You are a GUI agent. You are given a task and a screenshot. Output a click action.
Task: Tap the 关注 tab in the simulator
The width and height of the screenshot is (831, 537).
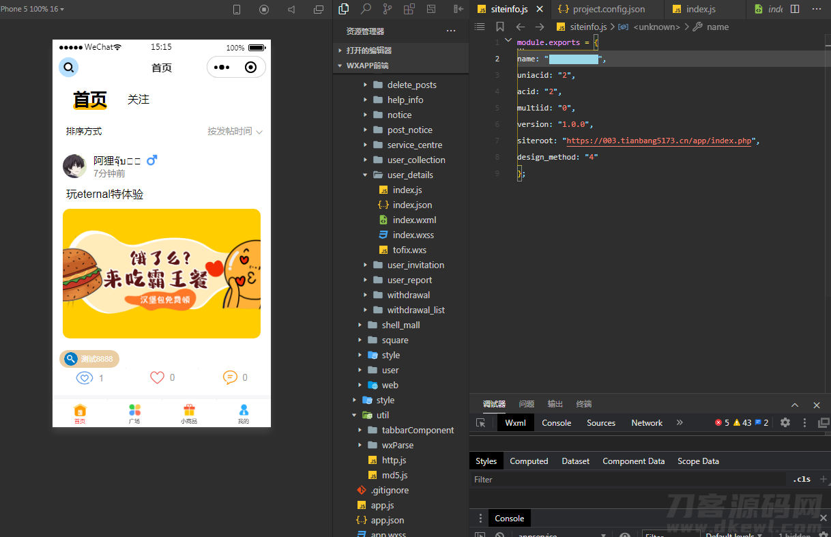coord(138,100)
